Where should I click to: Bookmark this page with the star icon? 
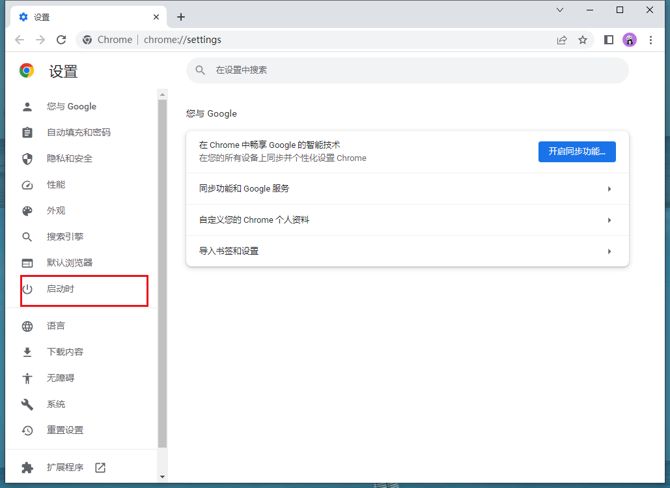coord(583,40)
